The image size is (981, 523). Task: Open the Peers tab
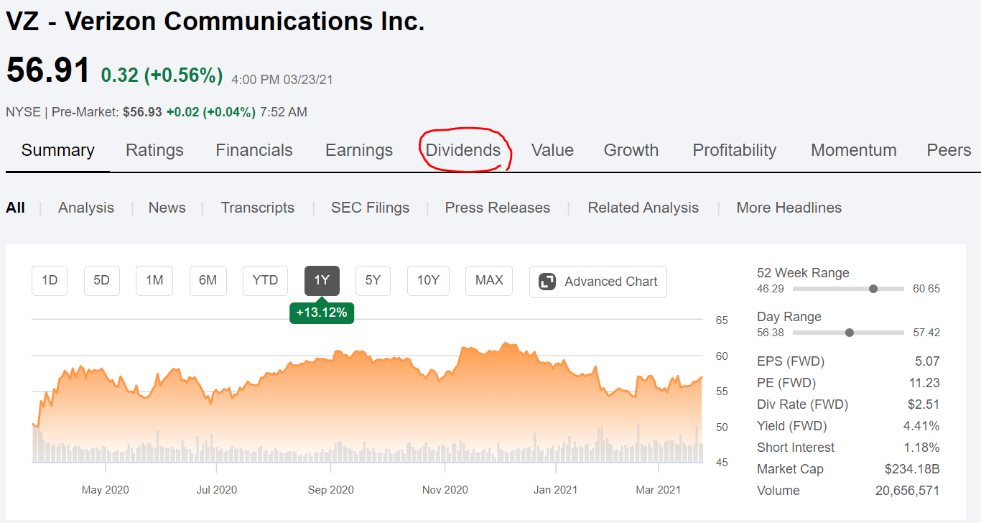(949, 150)
